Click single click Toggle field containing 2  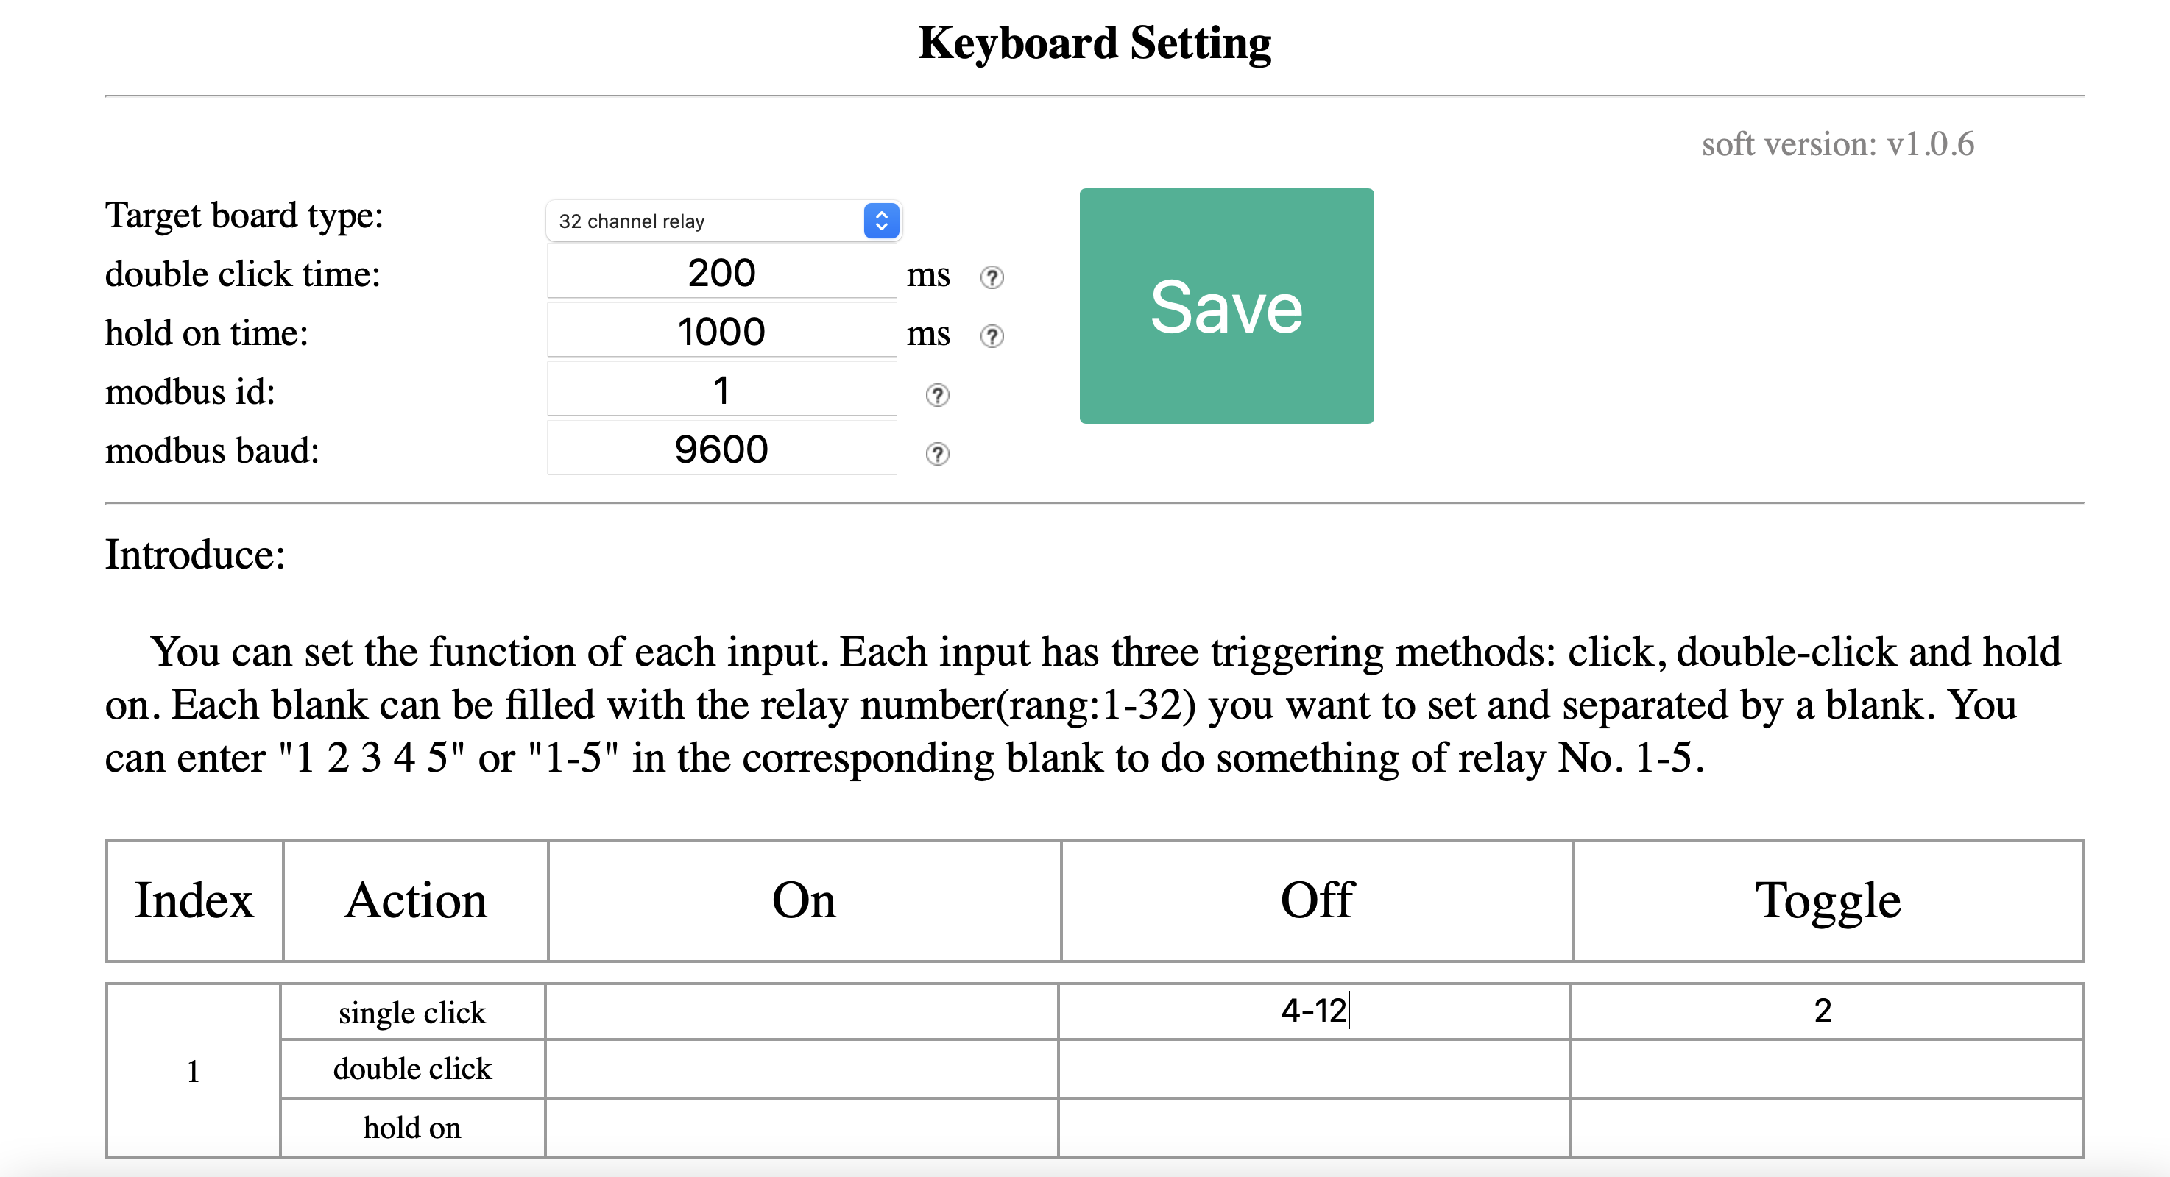point(1826,1011)
